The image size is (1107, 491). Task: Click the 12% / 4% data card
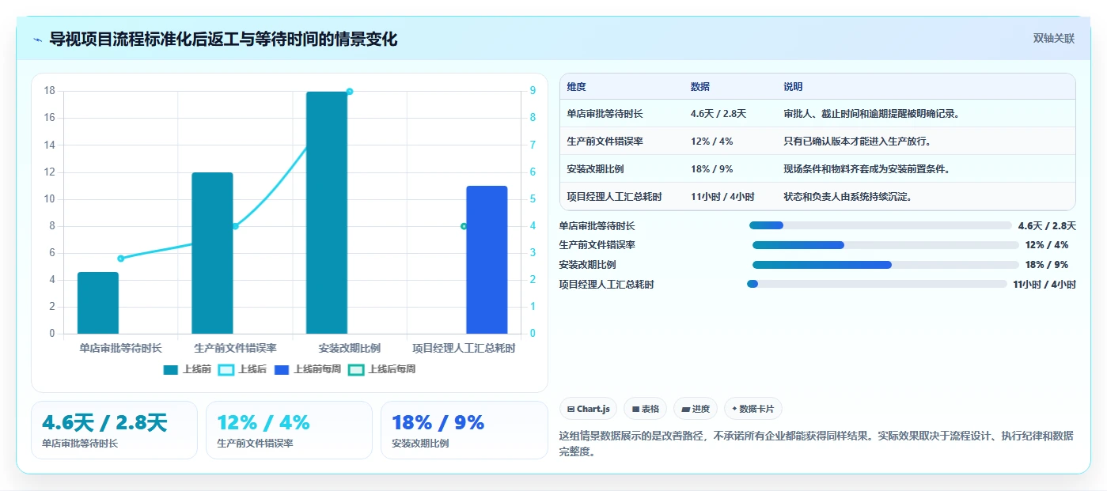point(289,430)
